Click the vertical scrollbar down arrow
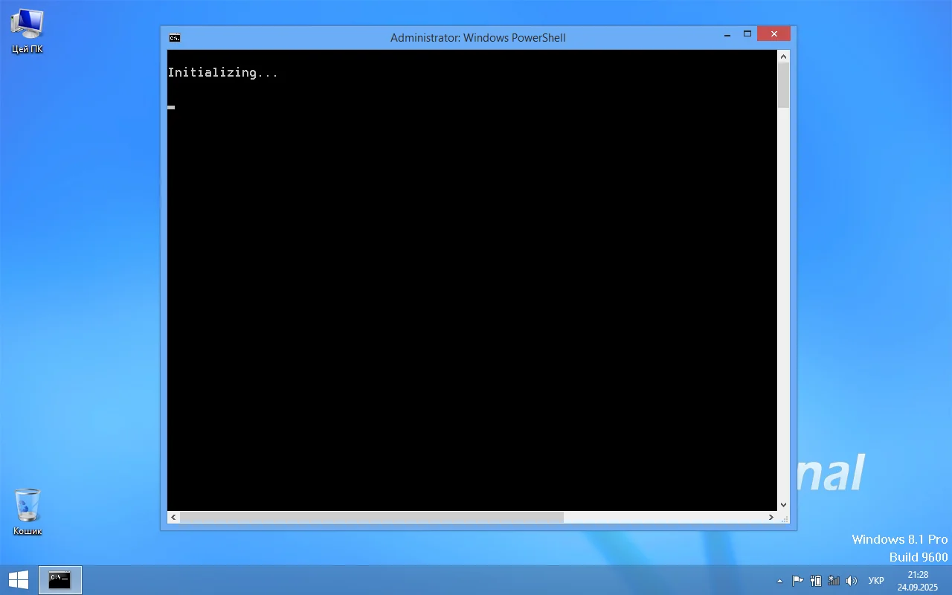 tap(783, 505)
